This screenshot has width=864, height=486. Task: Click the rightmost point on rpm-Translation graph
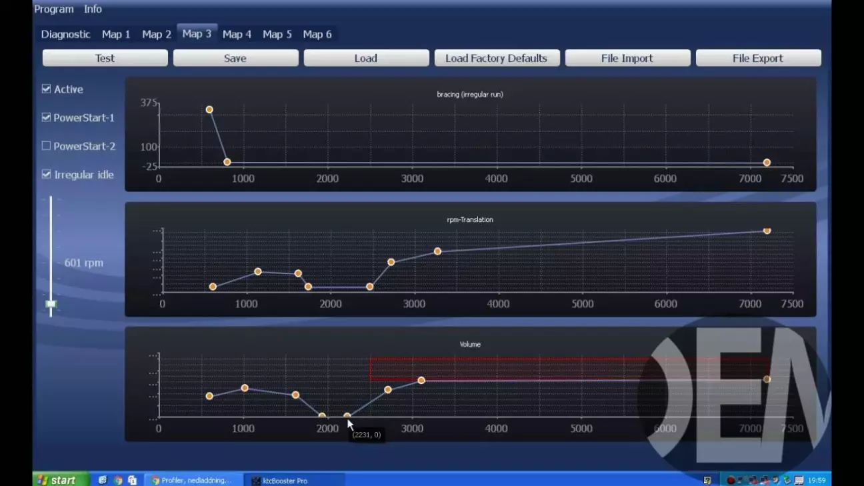click(767, 231)
